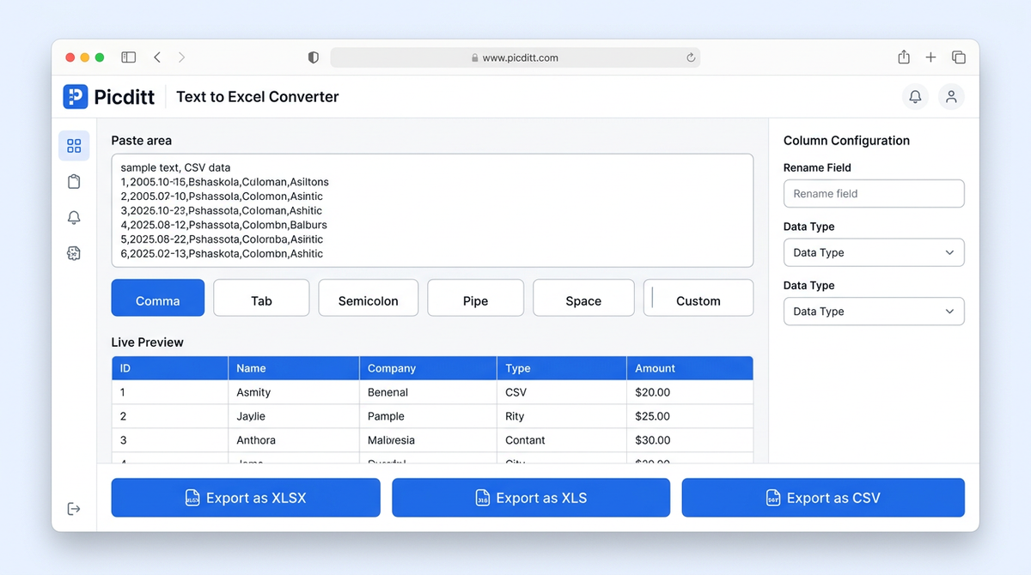Image resolution: width=1031 pixels, height=575 pixels.
Task: Open the user profile icon
Action: [951, 97]
